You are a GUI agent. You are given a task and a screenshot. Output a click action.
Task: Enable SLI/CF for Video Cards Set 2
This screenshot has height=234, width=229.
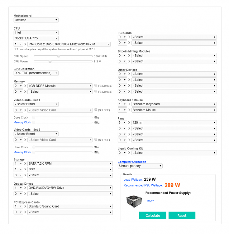[96, 139]
